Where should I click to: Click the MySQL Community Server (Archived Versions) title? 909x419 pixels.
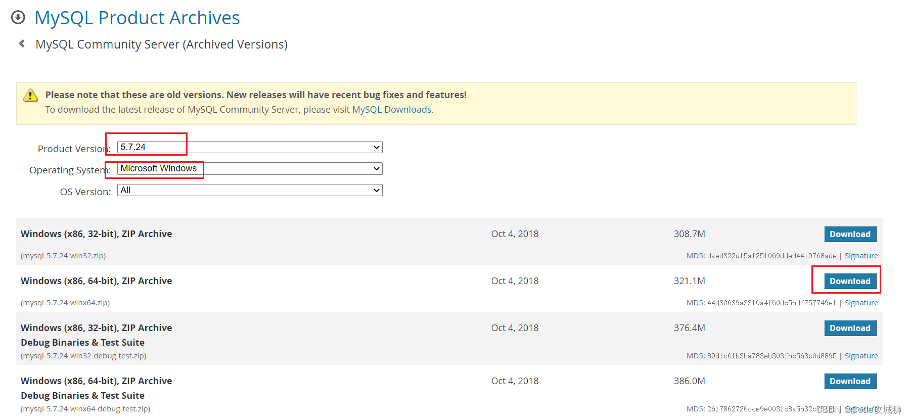[x=161, y=44]
